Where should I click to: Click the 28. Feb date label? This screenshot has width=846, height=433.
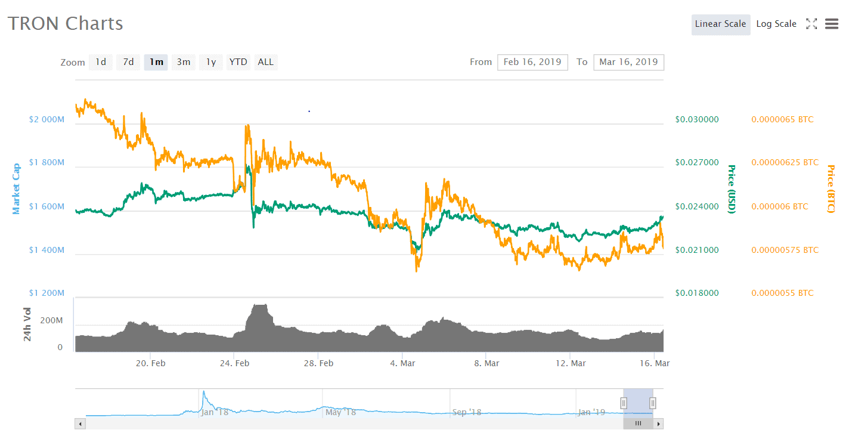[x=318, y=363]
